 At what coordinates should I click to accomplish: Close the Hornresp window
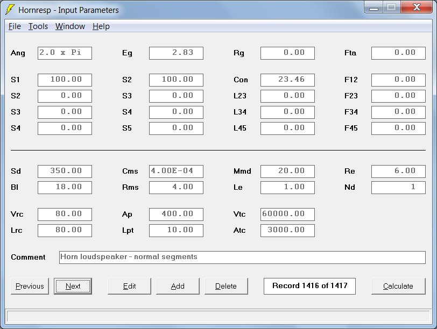pyautogui.click(x=417, y=7)
